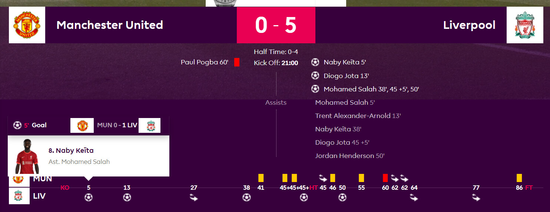The width and height of the screenshot is (550, 212).
Task: Click the Liverpool crest in the header
Action: (524, 25)
